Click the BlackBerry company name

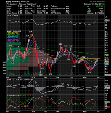tap(16, 2)
